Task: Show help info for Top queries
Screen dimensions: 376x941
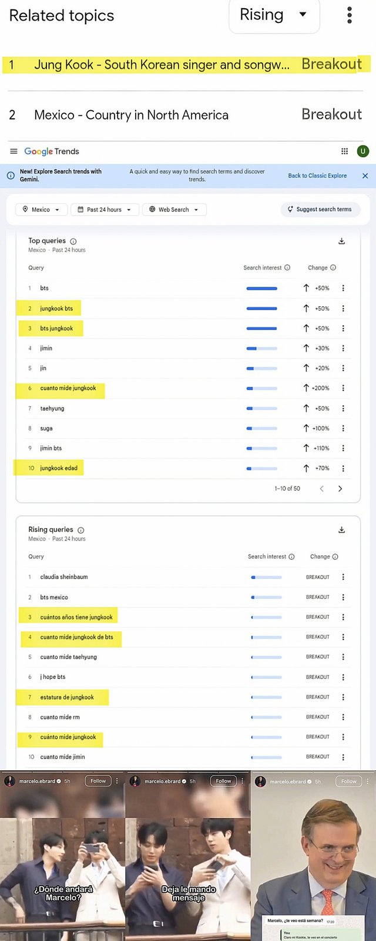Action: 73,241
